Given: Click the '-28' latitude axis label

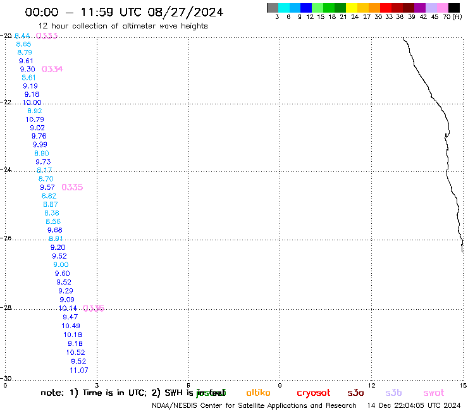Looking at the screenshot, I should pos(6,307).
